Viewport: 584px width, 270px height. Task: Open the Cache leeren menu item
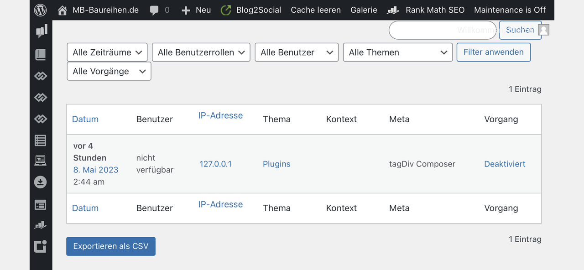[315, 10]
